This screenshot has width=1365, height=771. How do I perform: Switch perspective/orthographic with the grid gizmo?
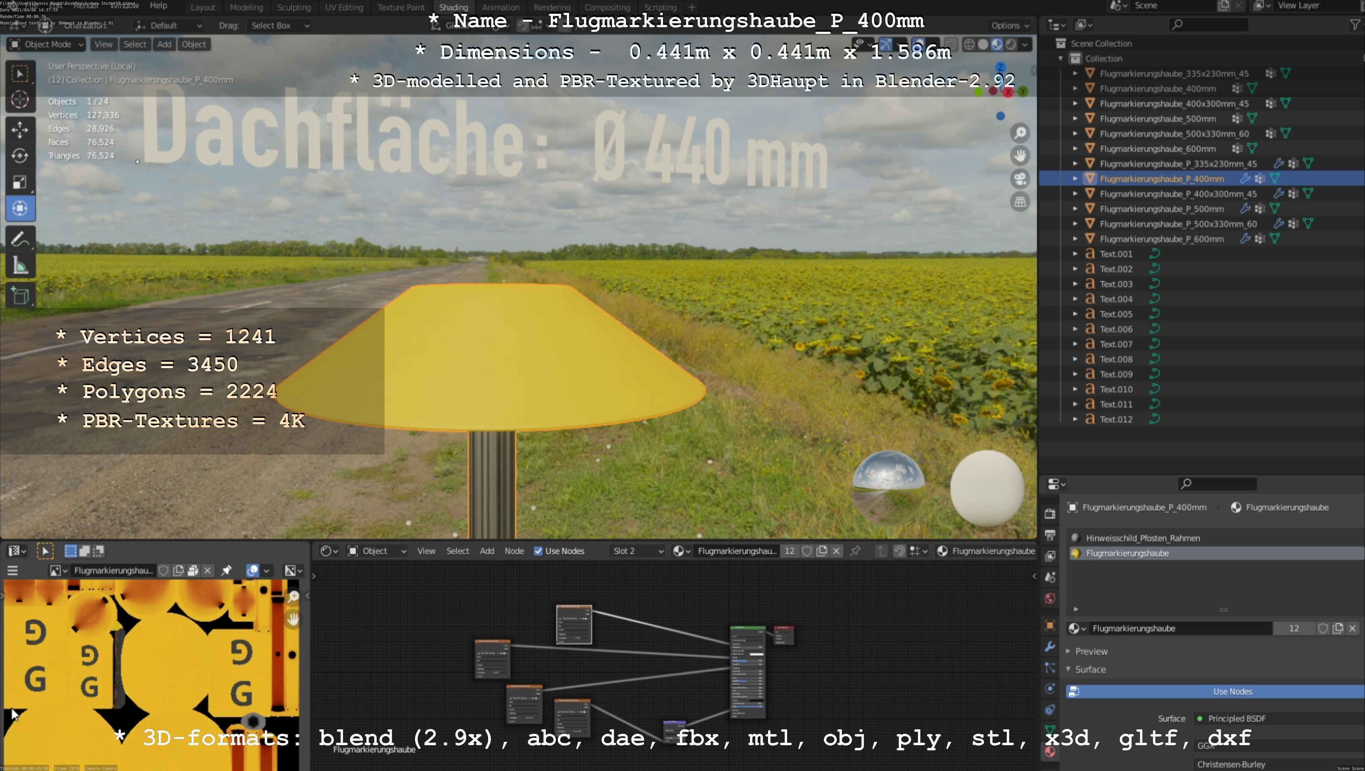coord(1020,202)
